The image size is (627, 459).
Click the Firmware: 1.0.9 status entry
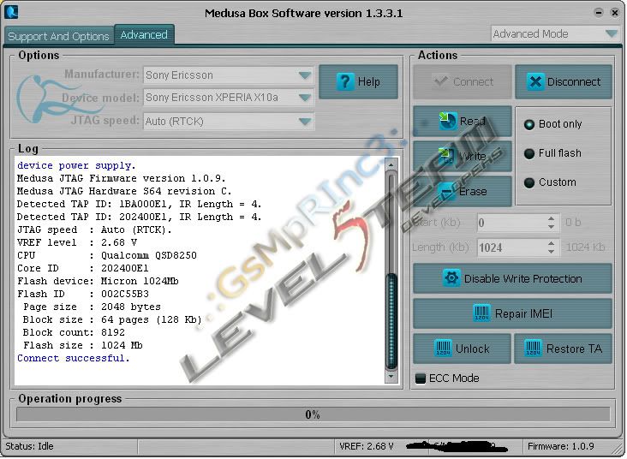coord(561,446)
